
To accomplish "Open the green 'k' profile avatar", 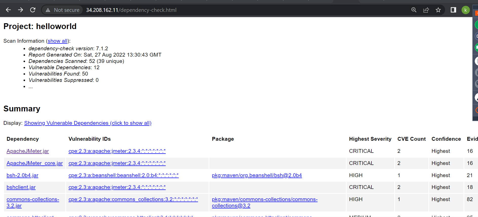I will point(466,10).
